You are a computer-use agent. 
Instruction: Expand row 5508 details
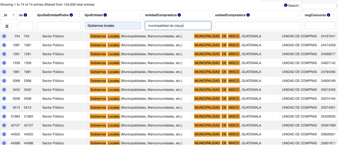(x=4, y=98)
